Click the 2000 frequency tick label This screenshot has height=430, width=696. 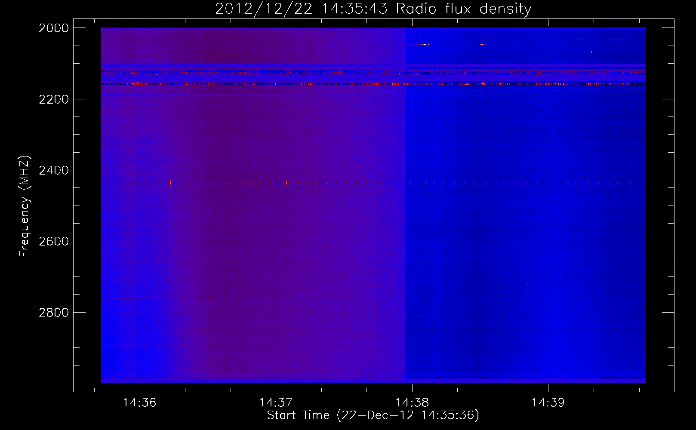pos(54,28)
